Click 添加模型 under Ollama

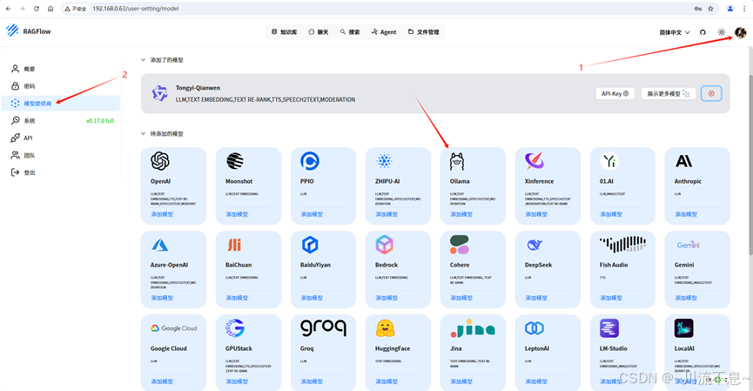461,214
